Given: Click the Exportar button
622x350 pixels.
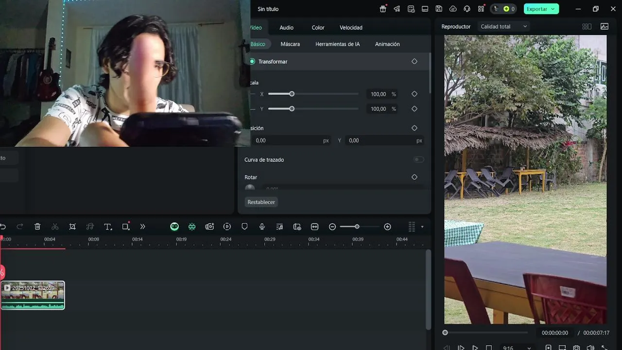Looking at the screenshot, I should pos(541,9).
